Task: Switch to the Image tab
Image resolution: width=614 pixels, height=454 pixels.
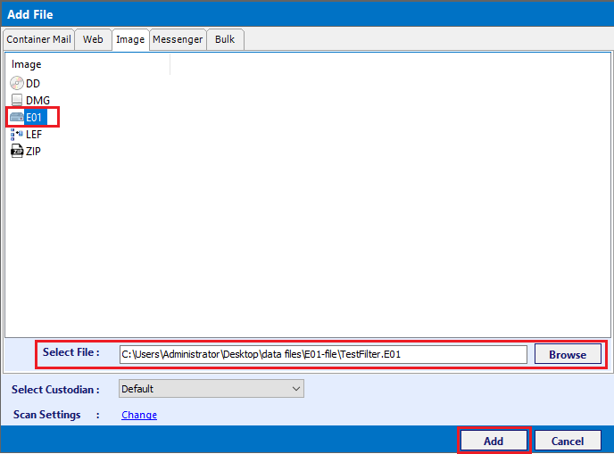Action: 130,39
